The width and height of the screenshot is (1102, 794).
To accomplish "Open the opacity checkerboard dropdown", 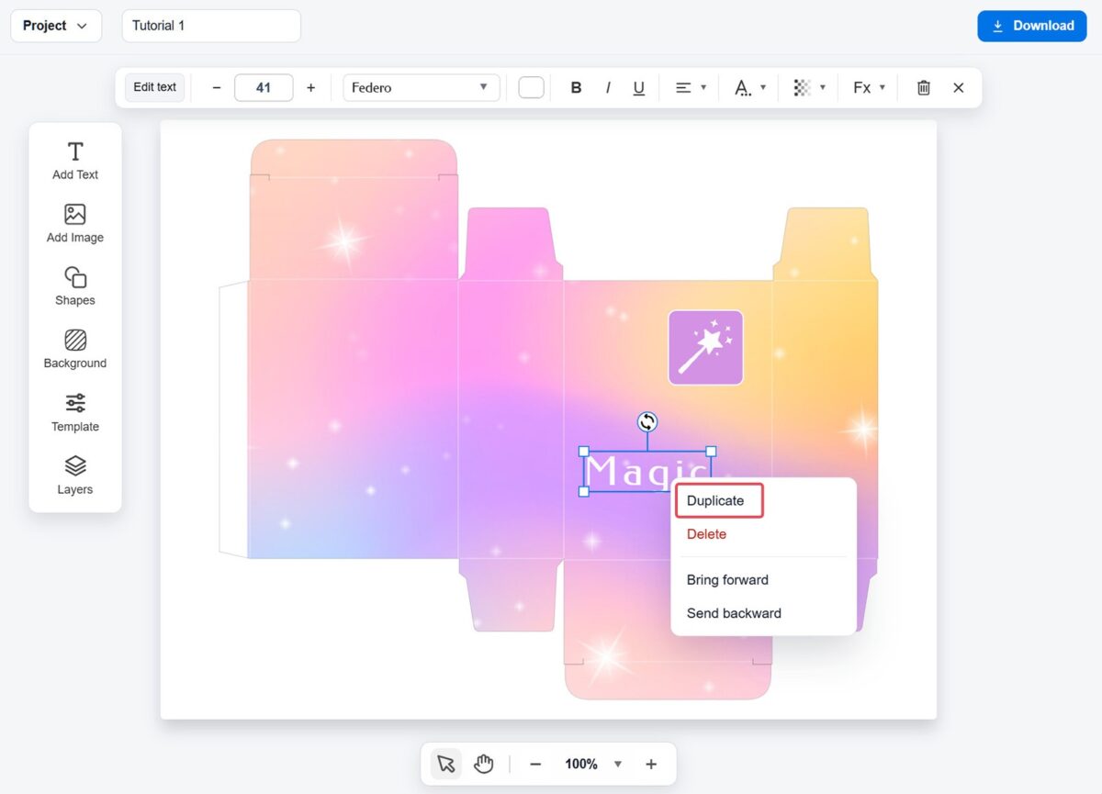I will pyautogui.click(x=809, y=88).
